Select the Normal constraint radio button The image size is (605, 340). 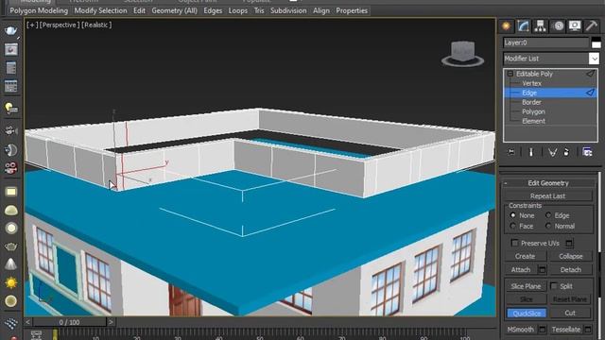coord(548,226)
